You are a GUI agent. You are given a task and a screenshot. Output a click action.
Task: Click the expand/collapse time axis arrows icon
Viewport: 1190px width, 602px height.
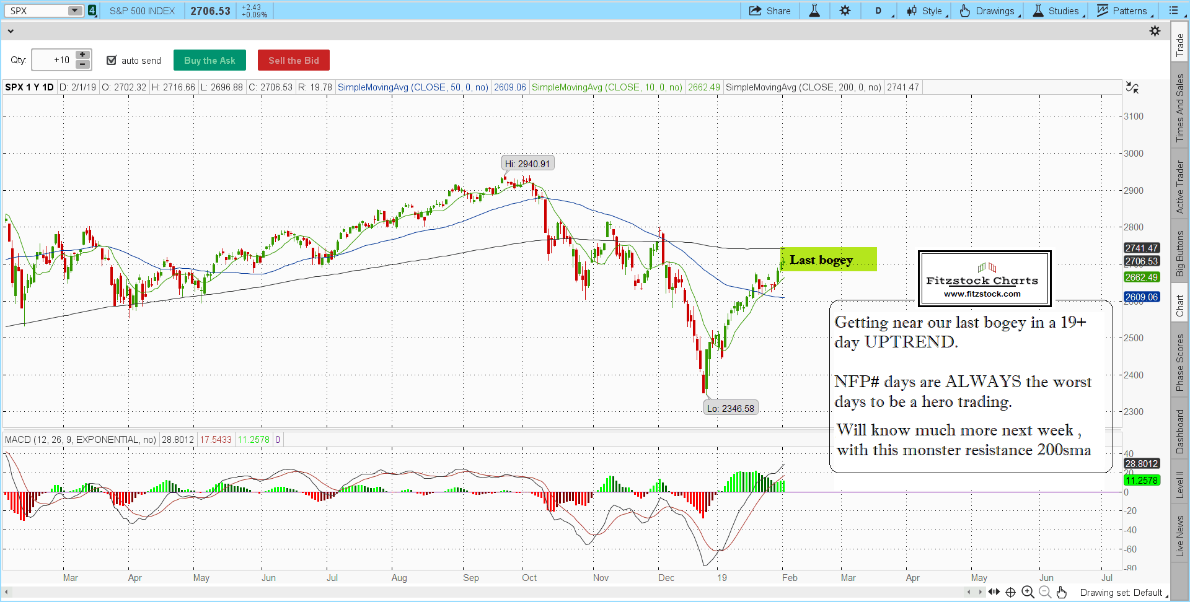click(994, 592)
